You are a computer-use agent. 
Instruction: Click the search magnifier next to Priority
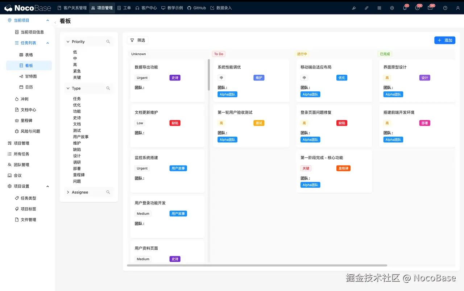[x=108, y=42]
